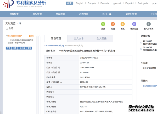Toggle the 全选 select-all checkbox
Image resolution: width=157 pixels, height=114 pixels.
(x=7, y=28)
